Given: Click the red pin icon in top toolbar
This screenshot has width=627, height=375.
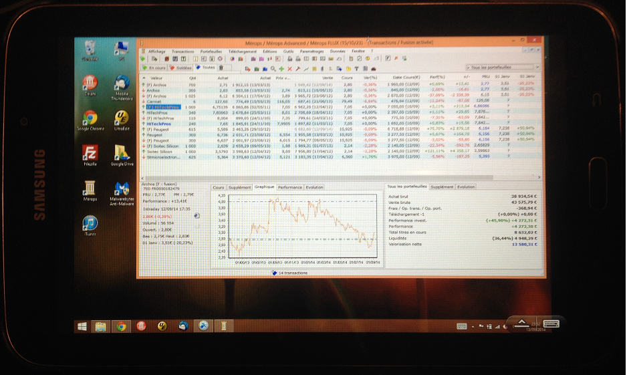Looking at the screenshot, I should pyautogui.click(x=396, y=59).
